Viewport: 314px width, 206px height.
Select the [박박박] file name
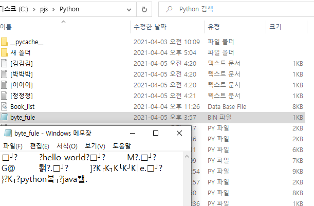22,74
